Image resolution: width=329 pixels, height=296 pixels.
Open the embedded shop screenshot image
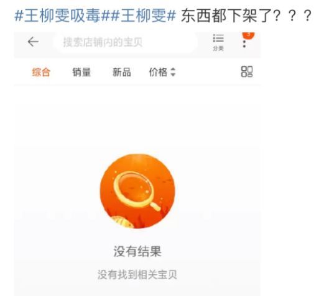pos(137,164)
